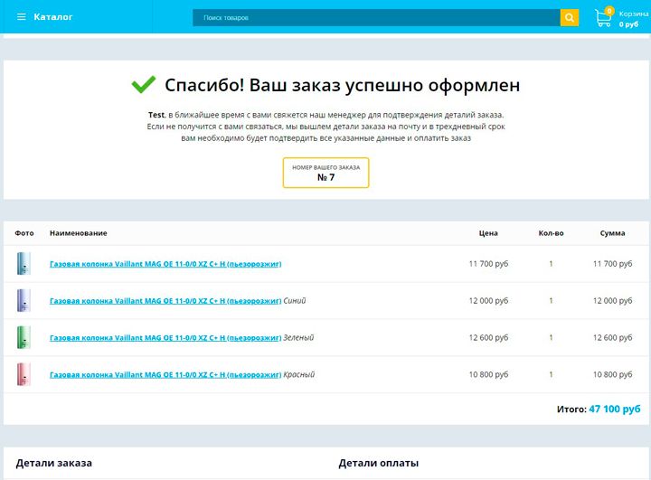This screenshot has height=480, width=651.
Task: Click the order number №7 box
Action: pyautogui.click(x=325, y=173)
